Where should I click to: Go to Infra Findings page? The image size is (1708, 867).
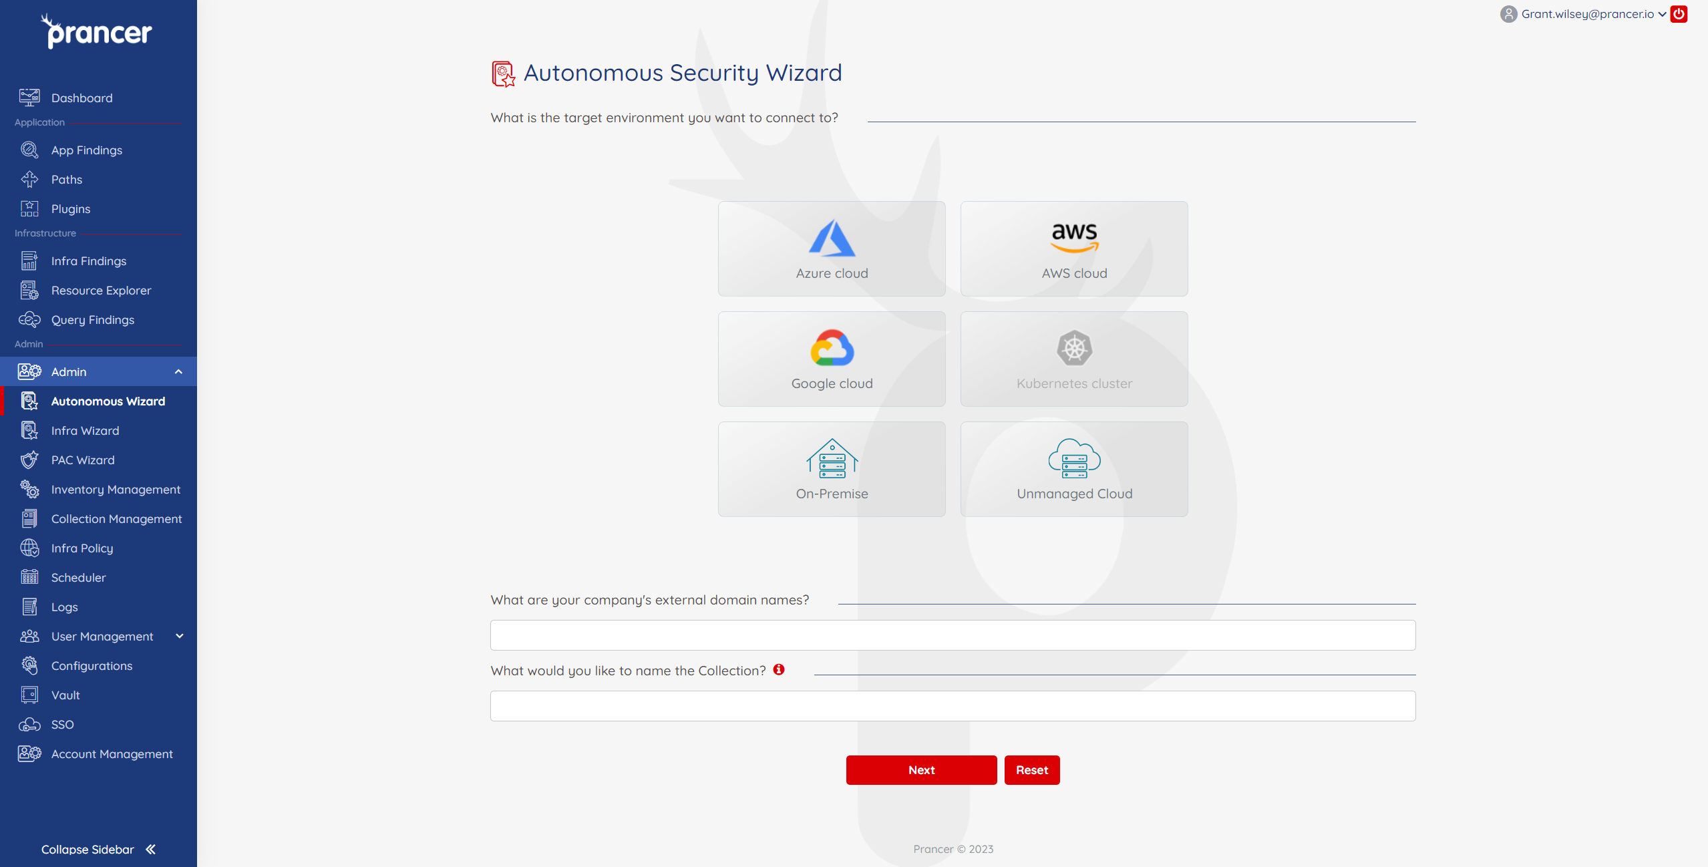pos(89,261)
